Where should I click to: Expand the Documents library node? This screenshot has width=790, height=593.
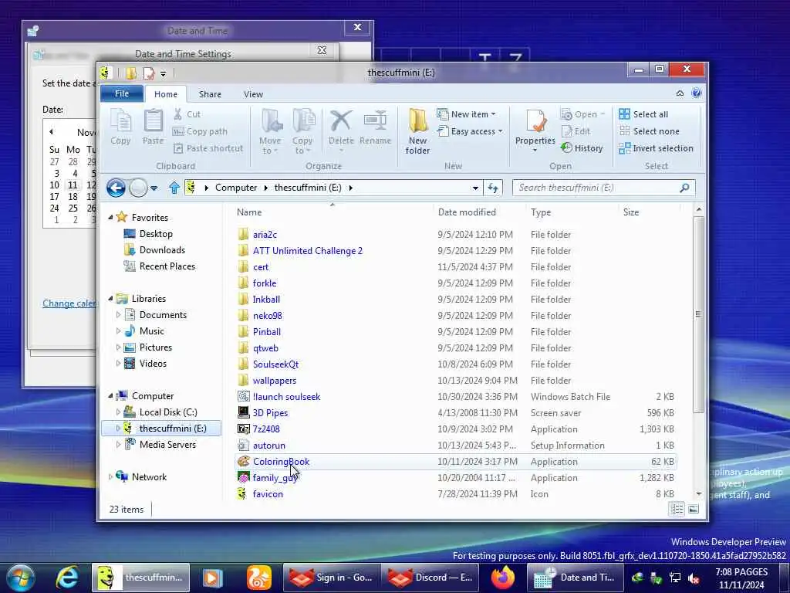(x=118, y=315)
